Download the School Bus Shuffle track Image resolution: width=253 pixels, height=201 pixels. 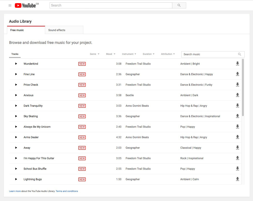[238, 168]
